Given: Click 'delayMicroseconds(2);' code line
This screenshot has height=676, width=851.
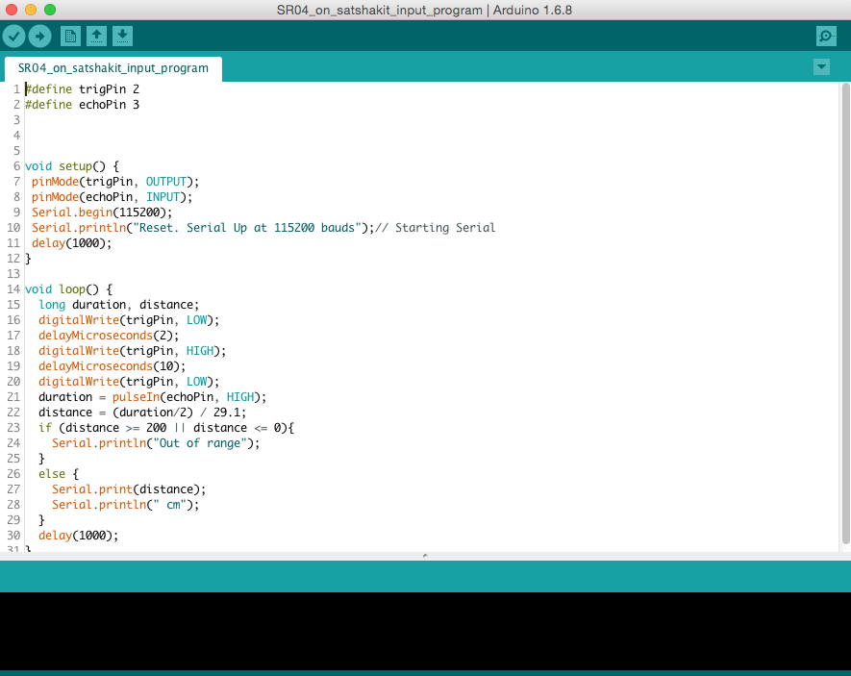Looking at the screenshot, I should tap(109, 336).
